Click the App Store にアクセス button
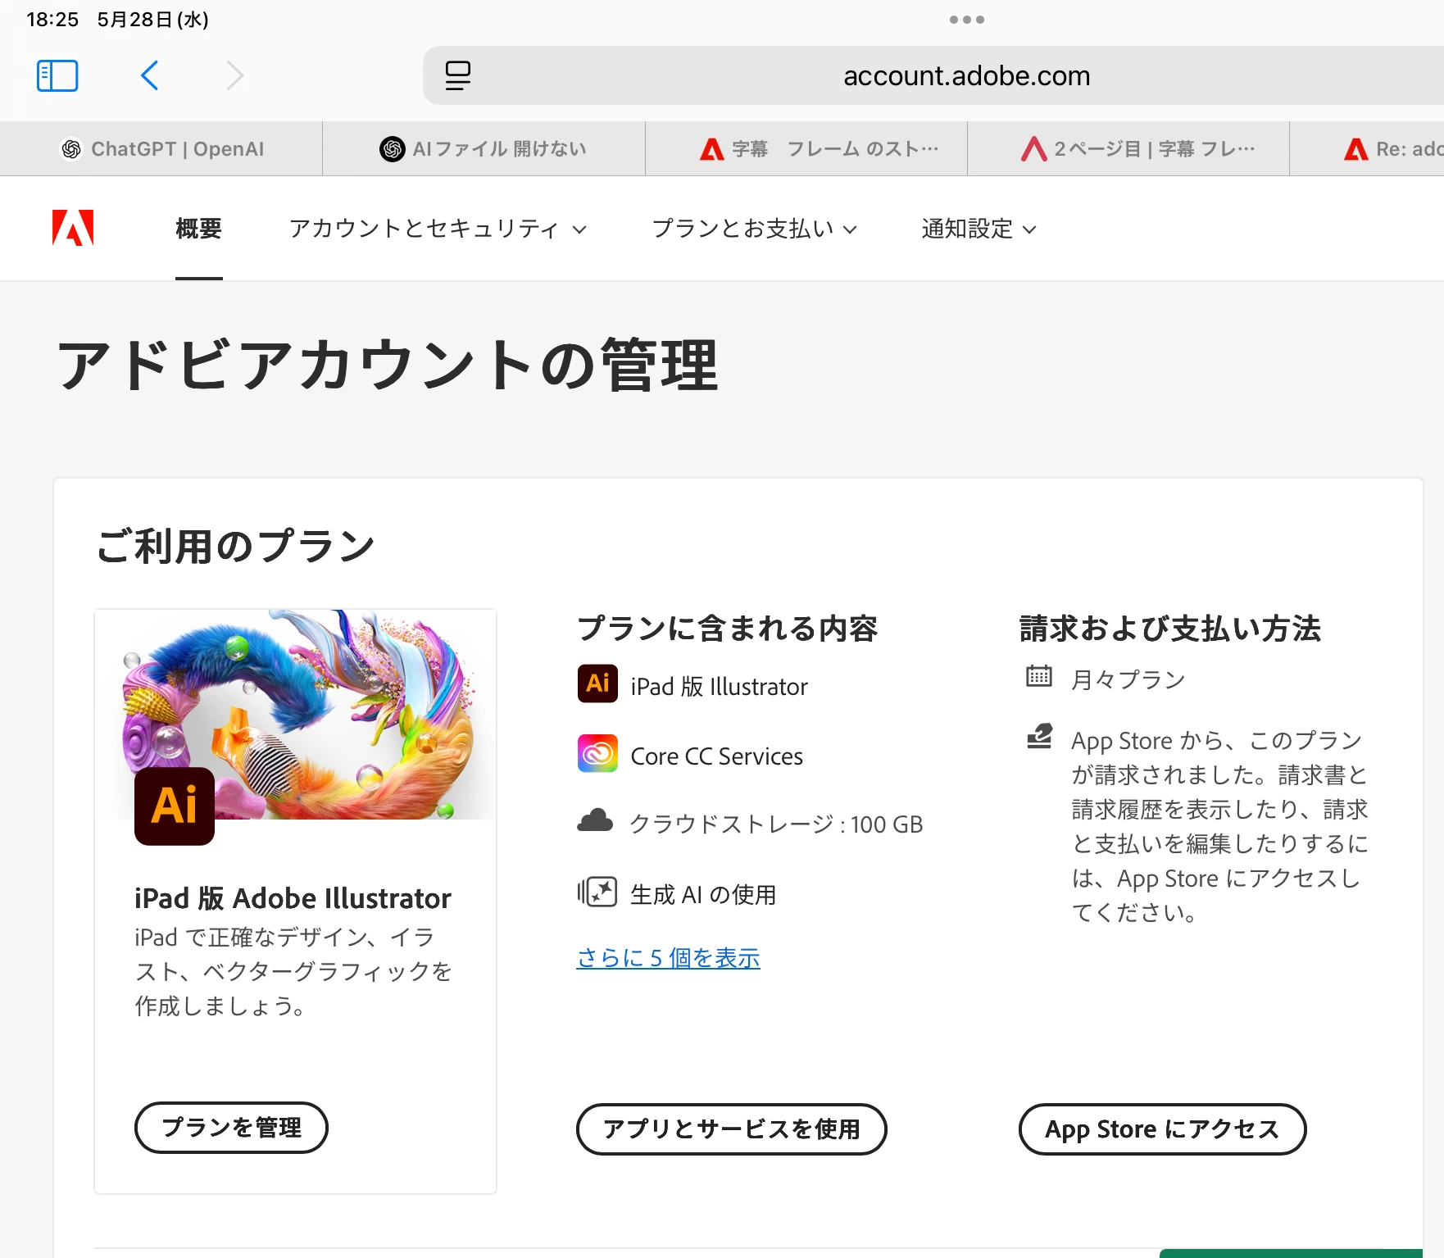This screenshot has height=1258, width=1444. [x=1162, y=1129]
